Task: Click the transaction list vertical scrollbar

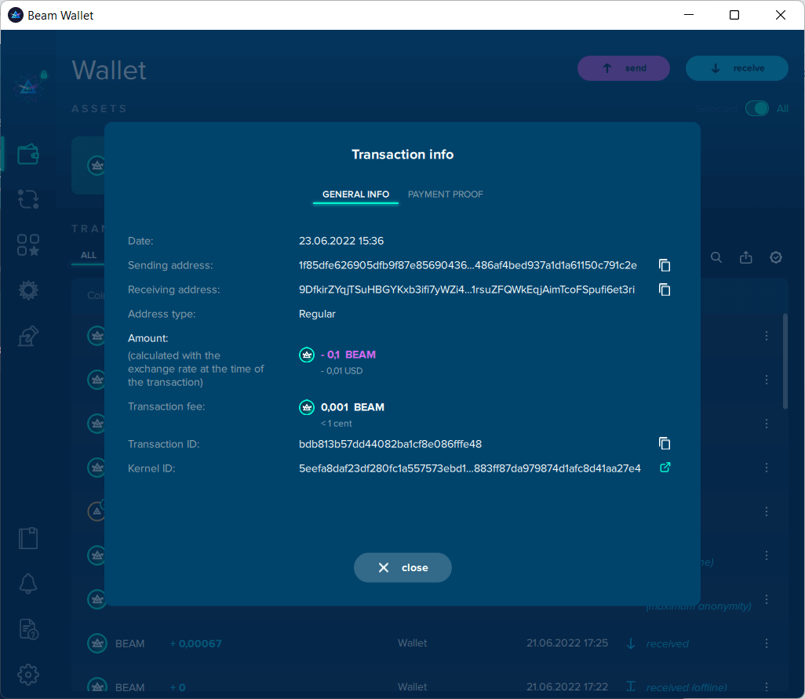Action: click(x=785, y=361)
